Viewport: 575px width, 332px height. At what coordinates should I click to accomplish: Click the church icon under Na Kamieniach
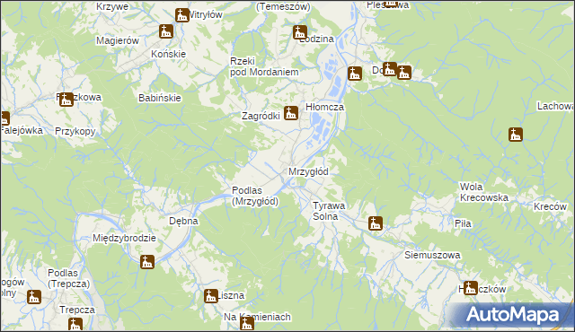247,324
